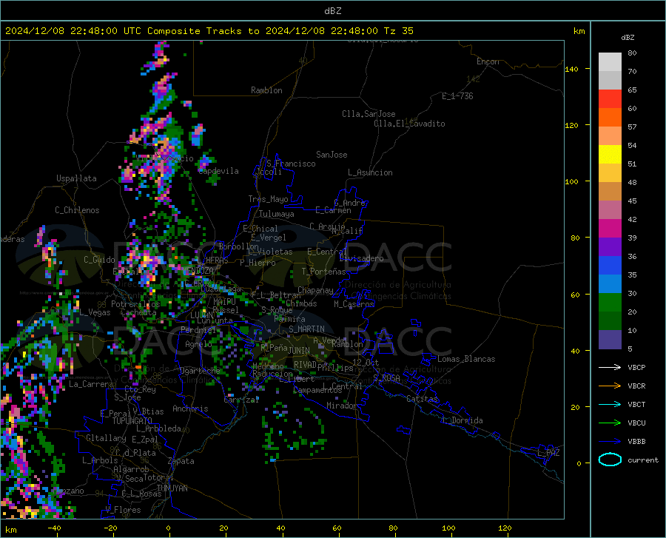Click the orange VBCR arrow in legend

610,386
